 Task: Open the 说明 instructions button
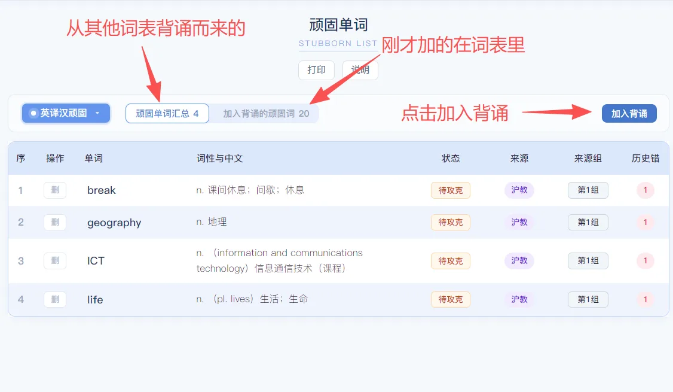pos(360,69)
